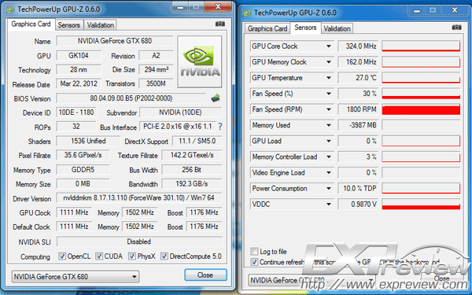Open GPU selector dropdown in Sensors window
This screenshot has height=295, width=472.
point(312,280)
